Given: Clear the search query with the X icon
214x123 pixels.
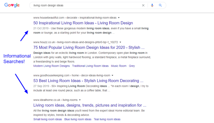Looking at the screenshot, I should tap(143, 5).
